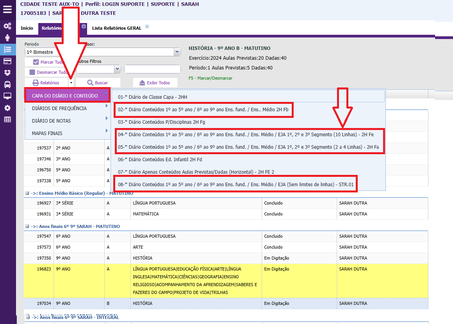Select the numbered list sidebar icon
The width and height of the screenshot is (453, 324).
click(7, 50)
